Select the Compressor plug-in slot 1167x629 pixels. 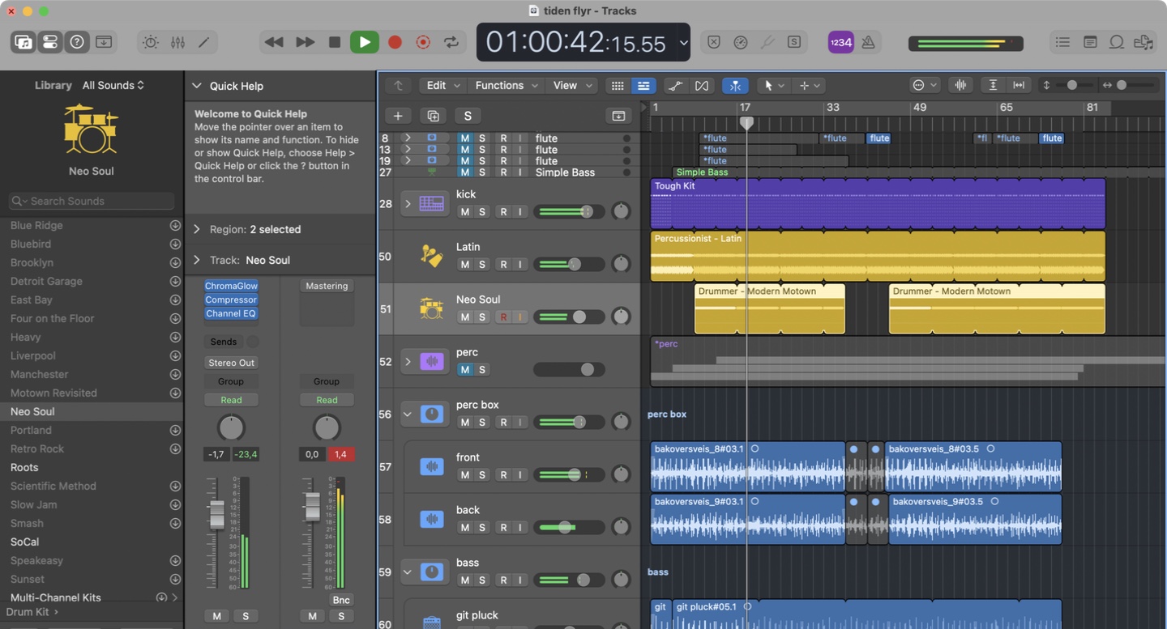click(x=231, y=300)
